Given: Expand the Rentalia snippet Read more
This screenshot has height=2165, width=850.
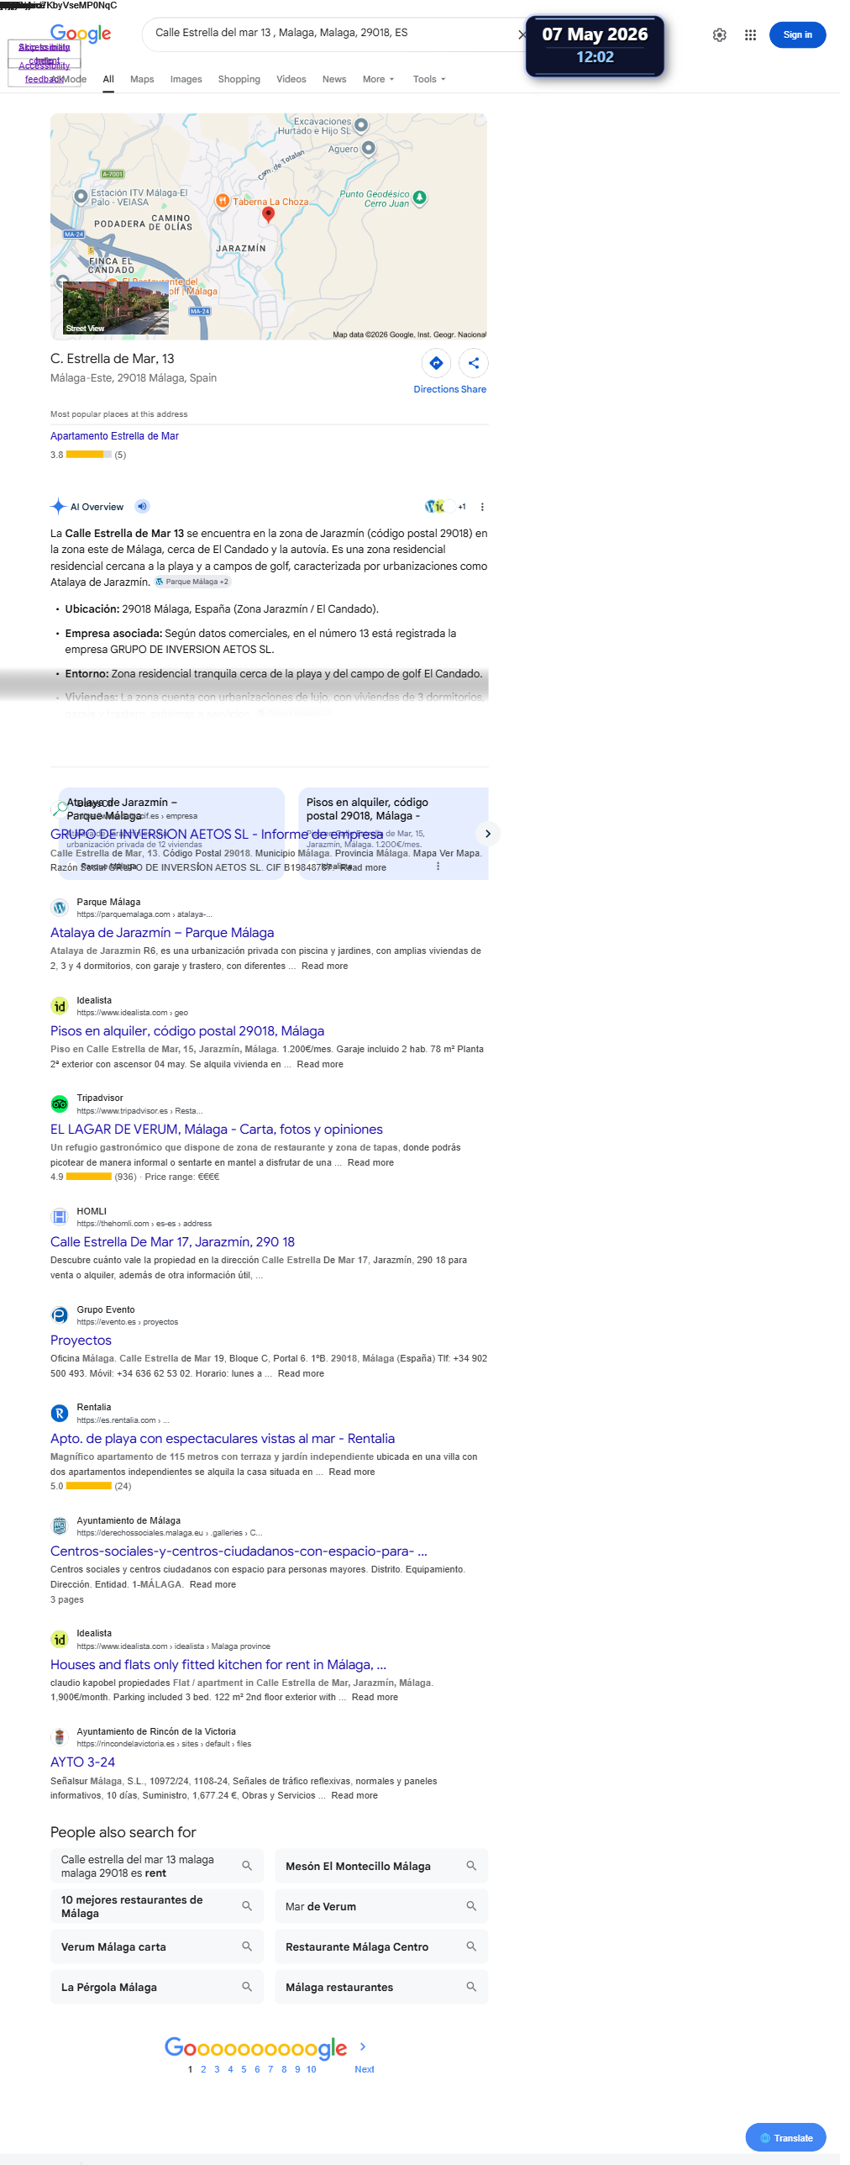Looking at the screenshot, I should (352, 1472).
